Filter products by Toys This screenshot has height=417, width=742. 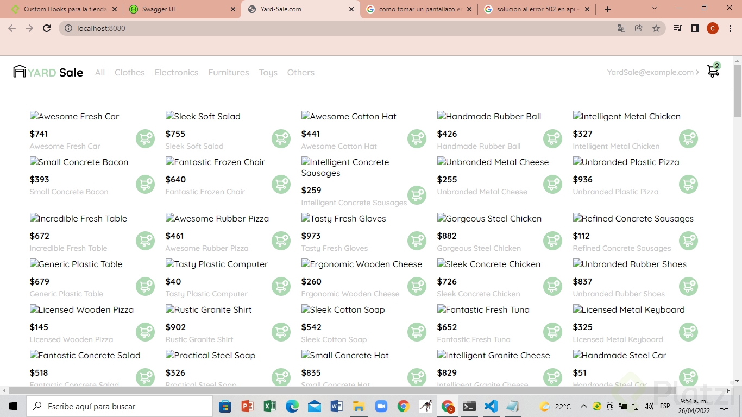(x=268, y=73)
